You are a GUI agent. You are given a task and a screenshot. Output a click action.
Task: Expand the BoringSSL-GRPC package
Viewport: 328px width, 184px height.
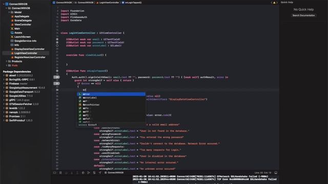pos(4,80)
